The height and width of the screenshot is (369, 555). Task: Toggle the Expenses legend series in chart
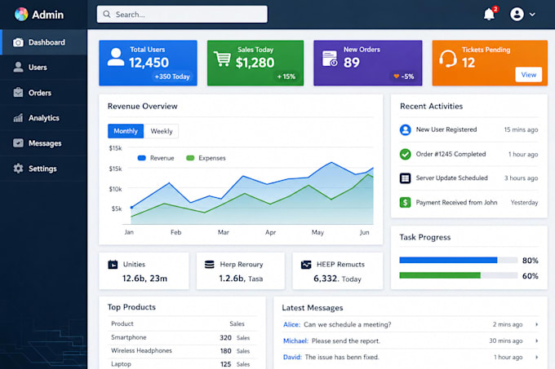(206, 158)
